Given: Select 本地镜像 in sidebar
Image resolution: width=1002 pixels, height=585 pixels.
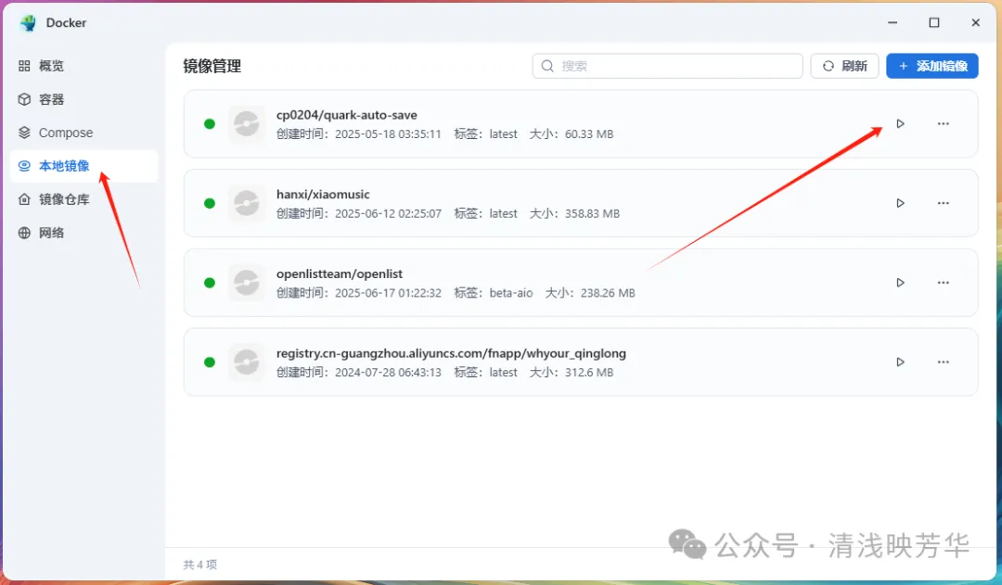Looking at the screenshot, I should (83, 166).
